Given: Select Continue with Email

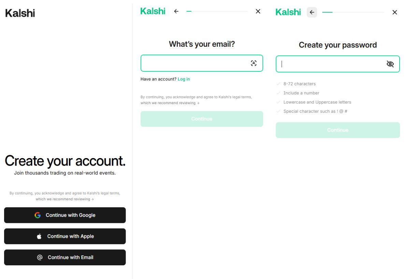Looking at the screenshot, I should pyautogui.click(x=65, y=257).
